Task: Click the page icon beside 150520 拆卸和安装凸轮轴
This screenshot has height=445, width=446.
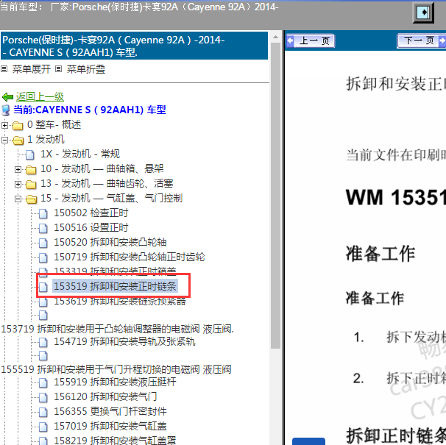Action: click(x=43, y=243)
